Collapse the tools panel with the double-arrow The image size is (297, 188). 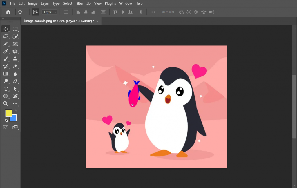(x=3, y=18)
